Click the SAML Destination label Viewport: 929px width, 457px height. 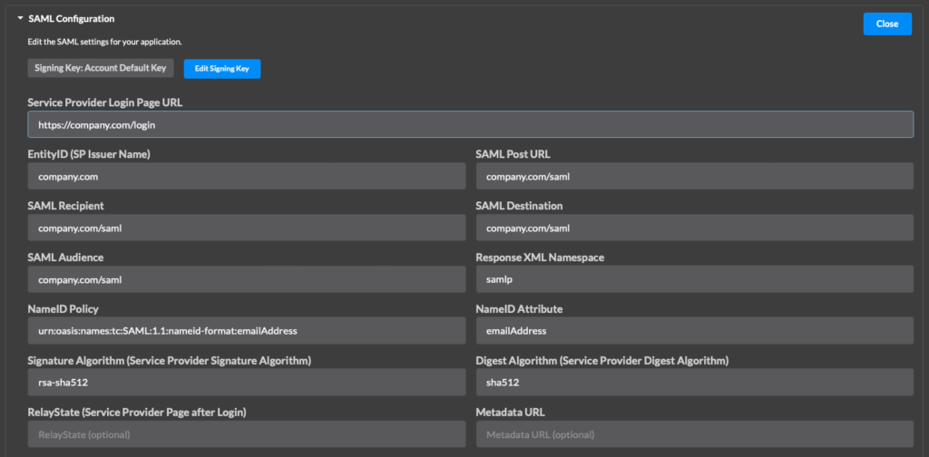(x=520, y=206)
